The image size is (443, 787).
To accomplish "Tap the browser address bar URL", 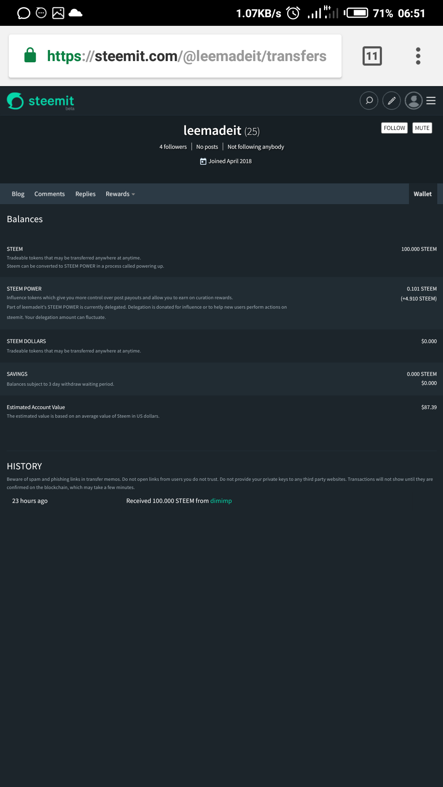I will pyautogui.click(x=187, y=56).
